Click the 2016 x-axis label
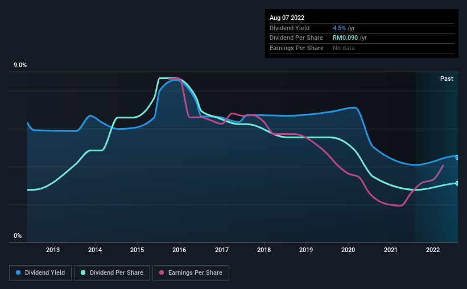Image resolution: width=467 pixels, height=289 pixels. (x=179, y=250)
